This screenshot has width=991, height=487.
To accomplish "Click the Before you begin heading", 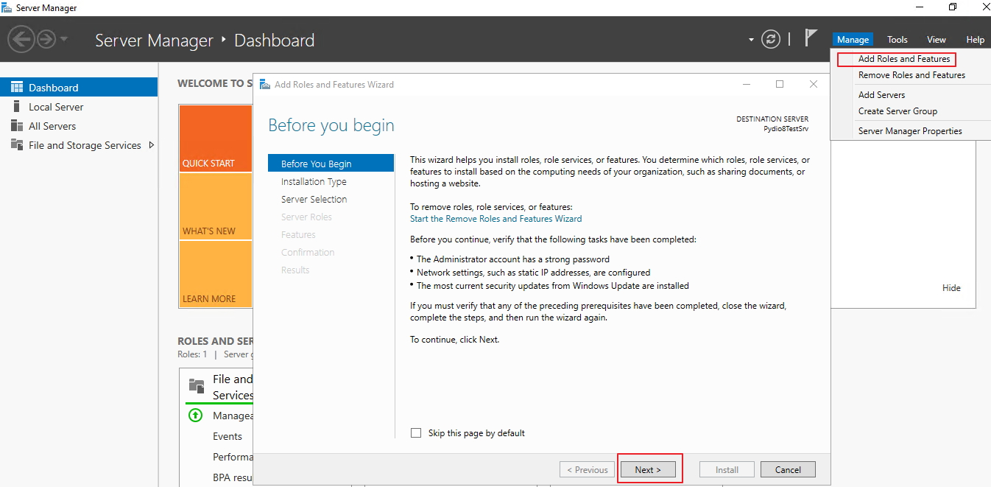I will tap(331, 125).
